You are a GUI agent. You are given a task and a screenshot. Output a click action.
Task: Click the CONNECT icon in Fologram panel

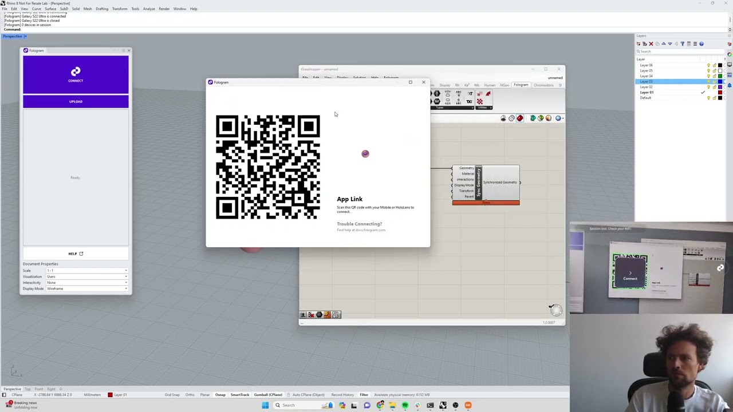76,72
